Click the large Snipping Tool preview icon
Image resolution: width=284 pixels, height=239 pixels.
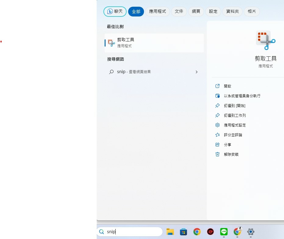click(265, 40)
